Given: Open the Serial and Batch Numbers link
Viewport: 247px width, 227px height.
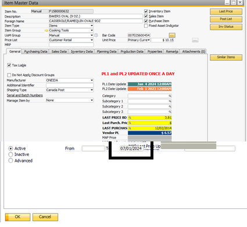Looking at the screenshot, I should coord(24,95).
